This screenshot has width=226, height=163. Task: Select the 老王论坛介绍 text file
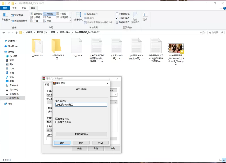pyautogui.click(x=117, y=49)
